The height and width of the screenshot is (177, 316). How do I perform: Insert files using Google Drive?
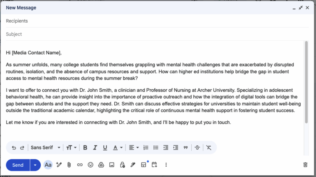pos(101,165)
